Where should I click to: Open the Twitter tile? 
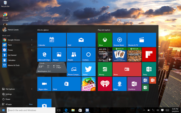tap(88, 69)
